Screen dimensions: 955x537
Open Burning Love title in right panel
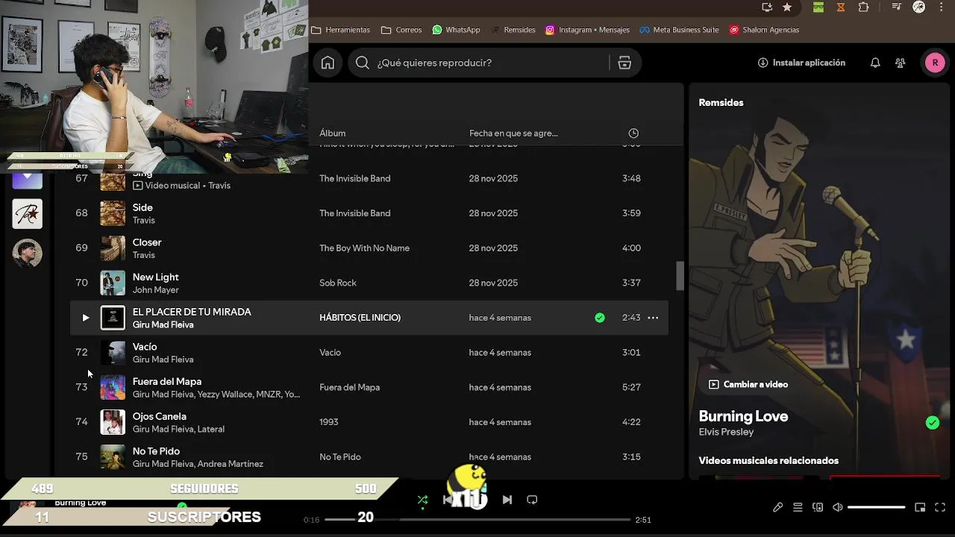743,416
